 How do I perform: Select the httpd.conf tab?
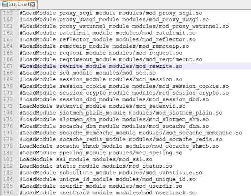[19, 4]
